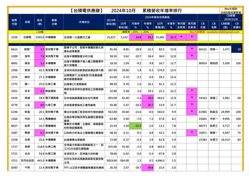
Task: Click CB code cell 54342
Action: pos(203,98)
